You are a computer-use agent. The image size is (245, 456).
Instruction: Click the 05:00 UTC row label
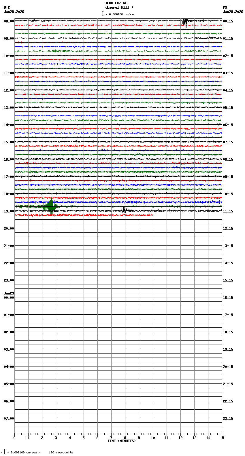coord(9,384)
